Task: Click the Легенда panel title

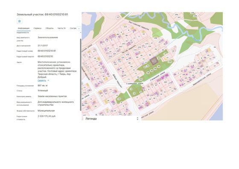Action: tap(91, 119)
